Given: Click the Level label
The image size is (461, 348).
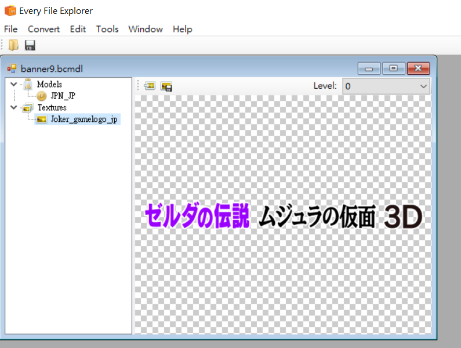Looking at the screenshot, I should click(325, 86).
